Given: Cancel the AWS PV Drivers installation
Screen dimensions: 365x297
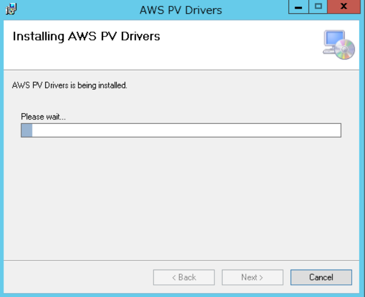Looking at the screenshot, I should [x=321, y=277].
